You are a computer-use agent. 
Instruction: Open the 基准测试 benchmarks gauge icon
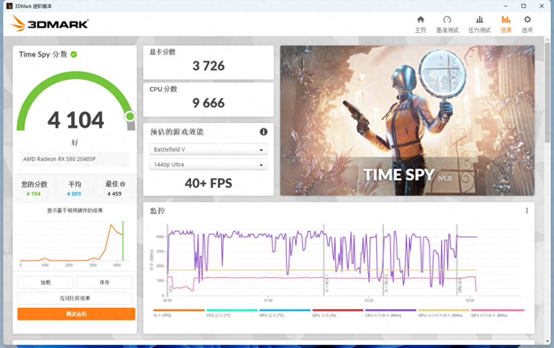click(x=447, y=20)
